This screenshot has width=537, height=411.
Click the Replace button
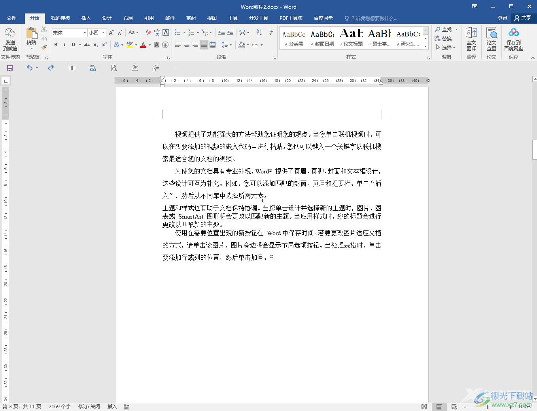click(443, 38)
